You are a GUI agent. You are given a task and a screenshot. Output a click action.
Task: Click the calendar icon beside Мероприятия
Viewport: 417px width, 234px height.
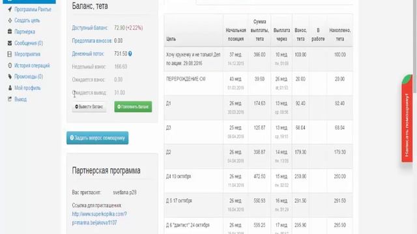(x=10, y=54)
